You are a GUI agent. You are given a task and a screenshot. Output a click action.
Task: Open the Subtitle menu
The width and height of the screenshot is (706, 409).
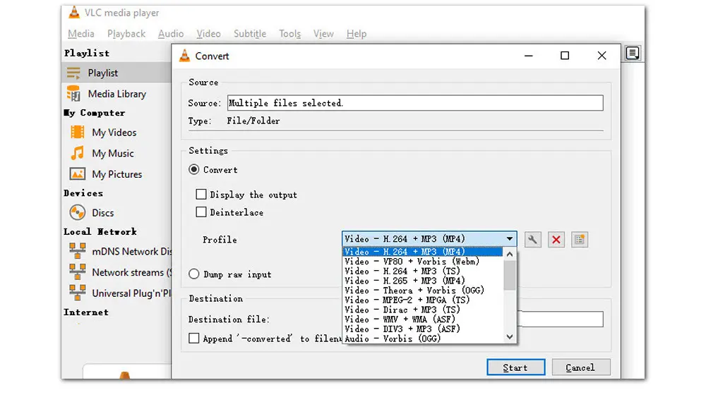pyautogui.click(x=250, y=34)
